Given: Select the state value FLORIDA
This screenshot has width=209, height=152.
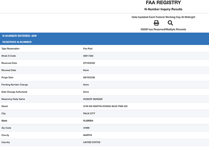Looking at the screenshot, I should (x=88, y=121).
